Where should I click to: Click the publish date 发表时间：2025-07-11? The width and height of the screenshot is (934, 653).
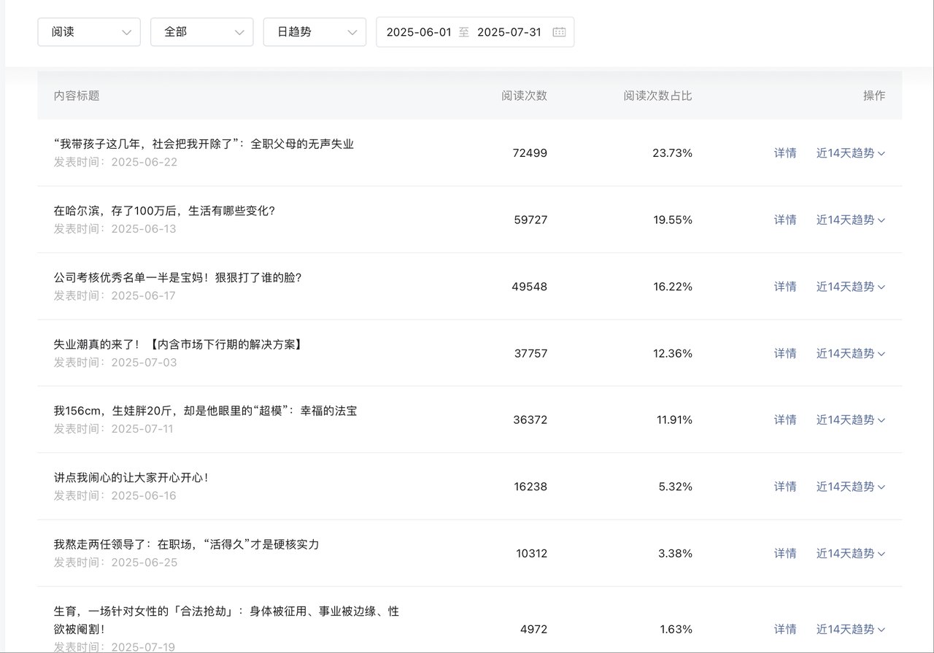coord(114,429)
